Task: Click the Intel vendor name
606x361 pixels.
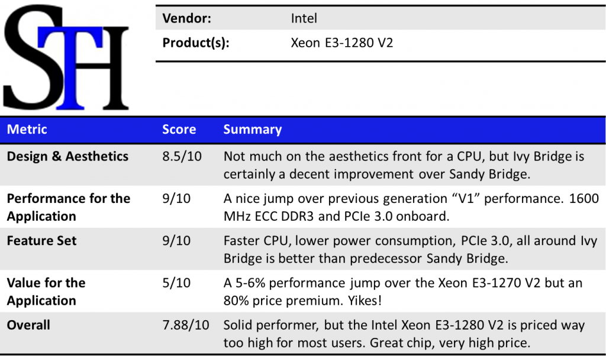Action: (x=304, y=18)
